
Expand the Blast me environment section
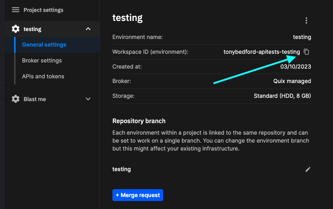click(x=88, y=99)
